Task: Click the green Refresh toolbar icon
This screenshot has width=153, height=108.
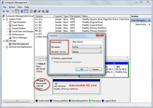Action: click(31, 11)
